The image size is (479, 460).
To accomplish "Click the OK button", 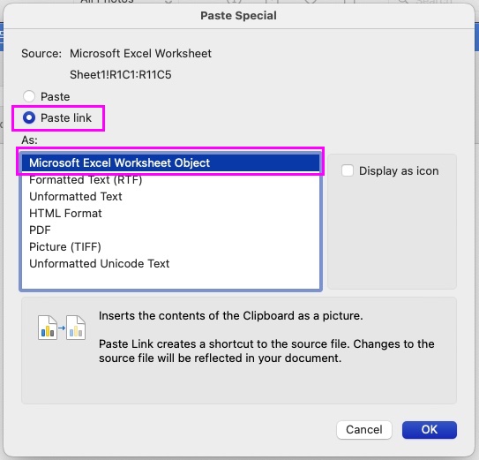I will 430,430.
